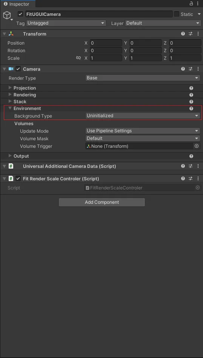
Task: Click the Environment section help icon
Action: tap(191, 108)
